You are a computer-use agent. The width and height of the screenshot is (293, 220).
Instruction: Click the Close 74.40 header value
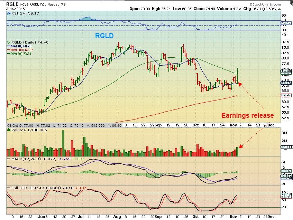[204, 9]
